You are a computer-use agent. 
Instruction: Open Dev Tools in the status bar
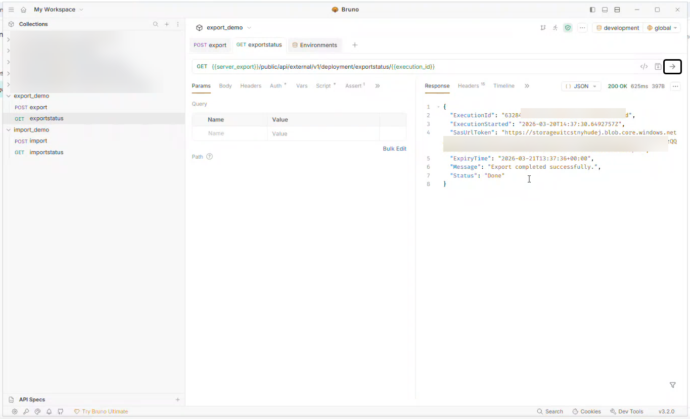[x=627, y=411]
